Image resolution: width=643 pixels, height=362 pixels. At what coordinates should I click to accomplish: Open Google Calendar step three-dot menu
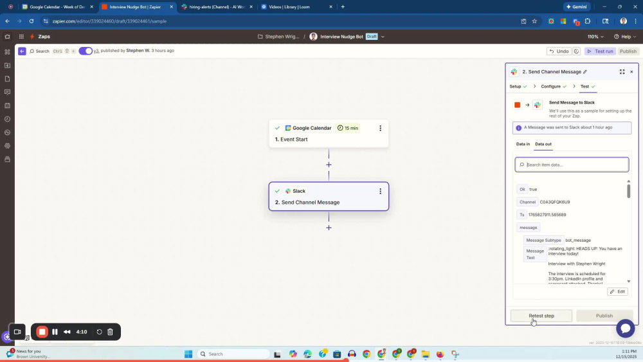coord(380,129)
